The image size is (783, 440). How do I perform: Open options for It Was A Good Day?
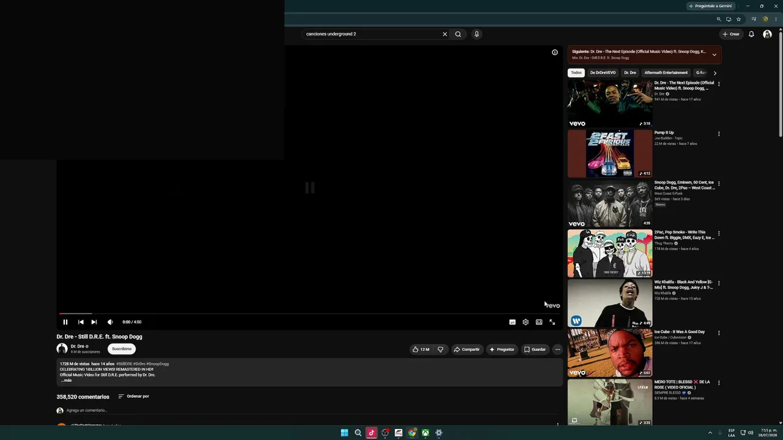coord(719,333)
